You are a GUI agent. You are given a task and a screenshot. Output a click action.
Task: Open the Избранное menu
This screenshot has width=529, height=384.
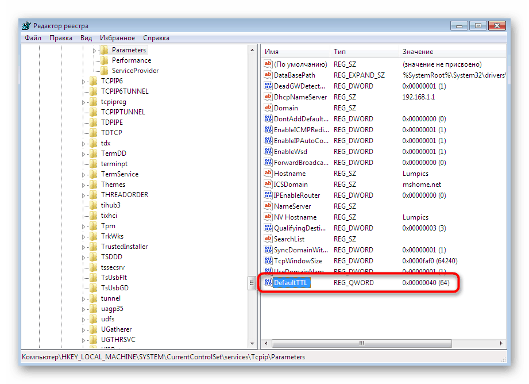(x=117, y=38)
